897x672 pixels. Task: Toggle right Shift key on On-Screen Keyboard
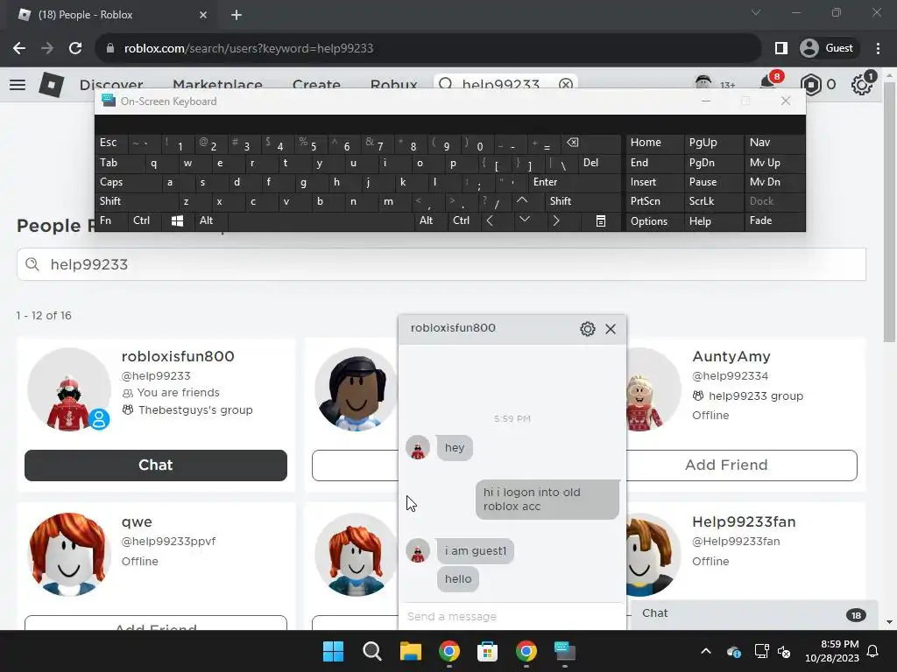pyautogui.click(x=583, y=201)
